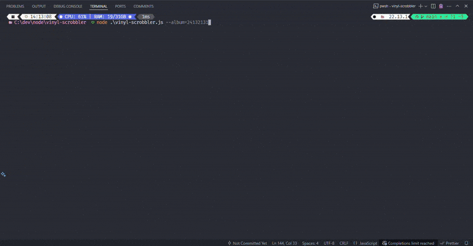Open notifications bell in status bar
The width and height of the screenshot is (473, 246).
[466, 243]
